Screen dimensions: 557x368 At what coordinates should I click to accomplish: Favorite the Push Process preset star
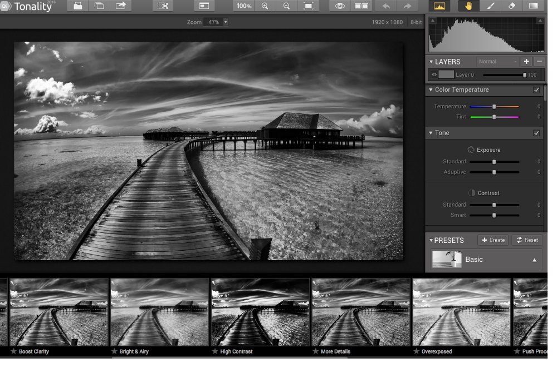(x=517, y=351)
